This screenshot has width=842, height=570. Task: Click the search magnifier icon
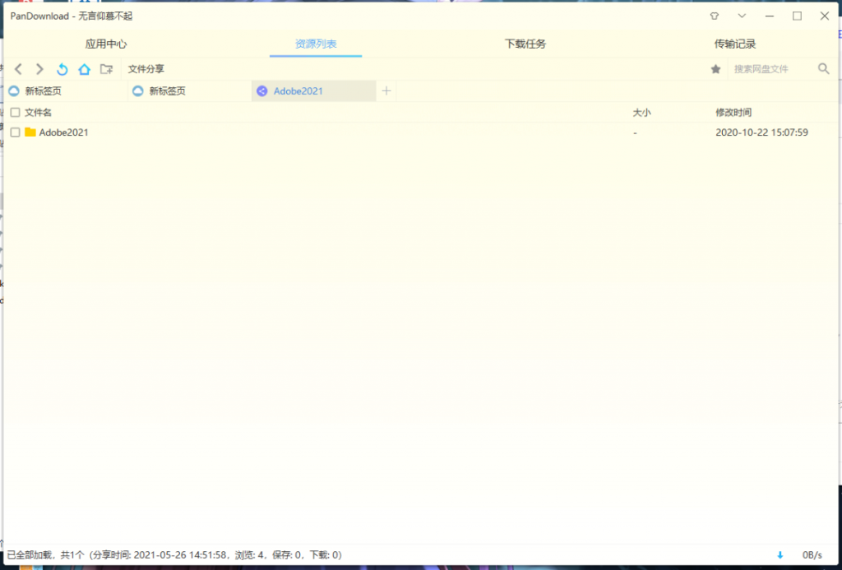824,69
